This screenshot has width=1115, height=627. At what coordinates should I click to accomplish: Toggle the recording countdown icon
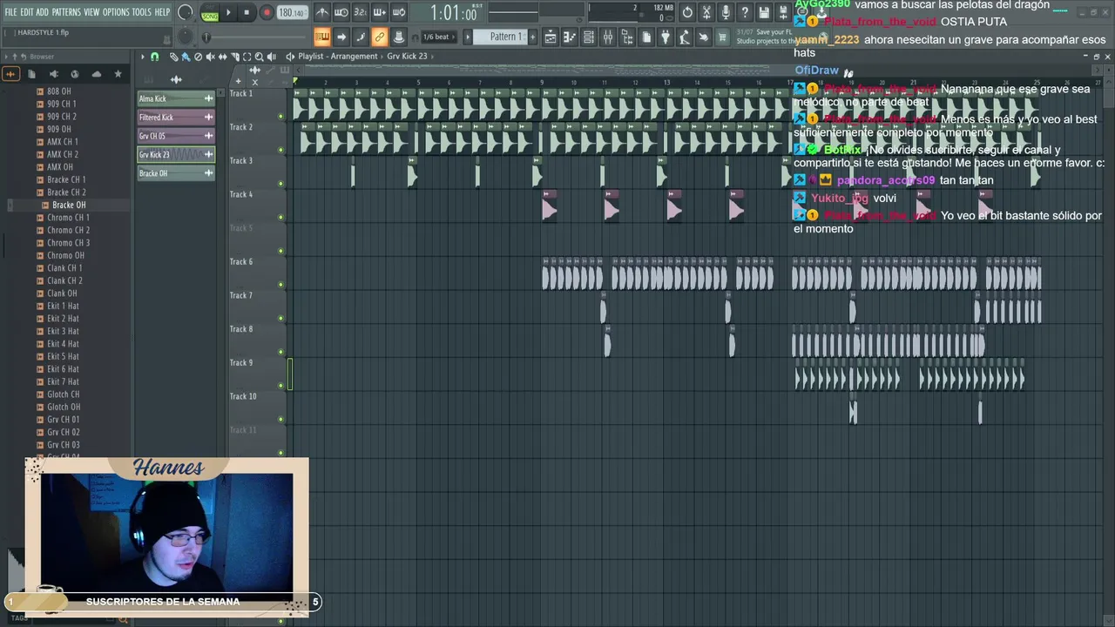pyautogui.click(x=361, y=12)
